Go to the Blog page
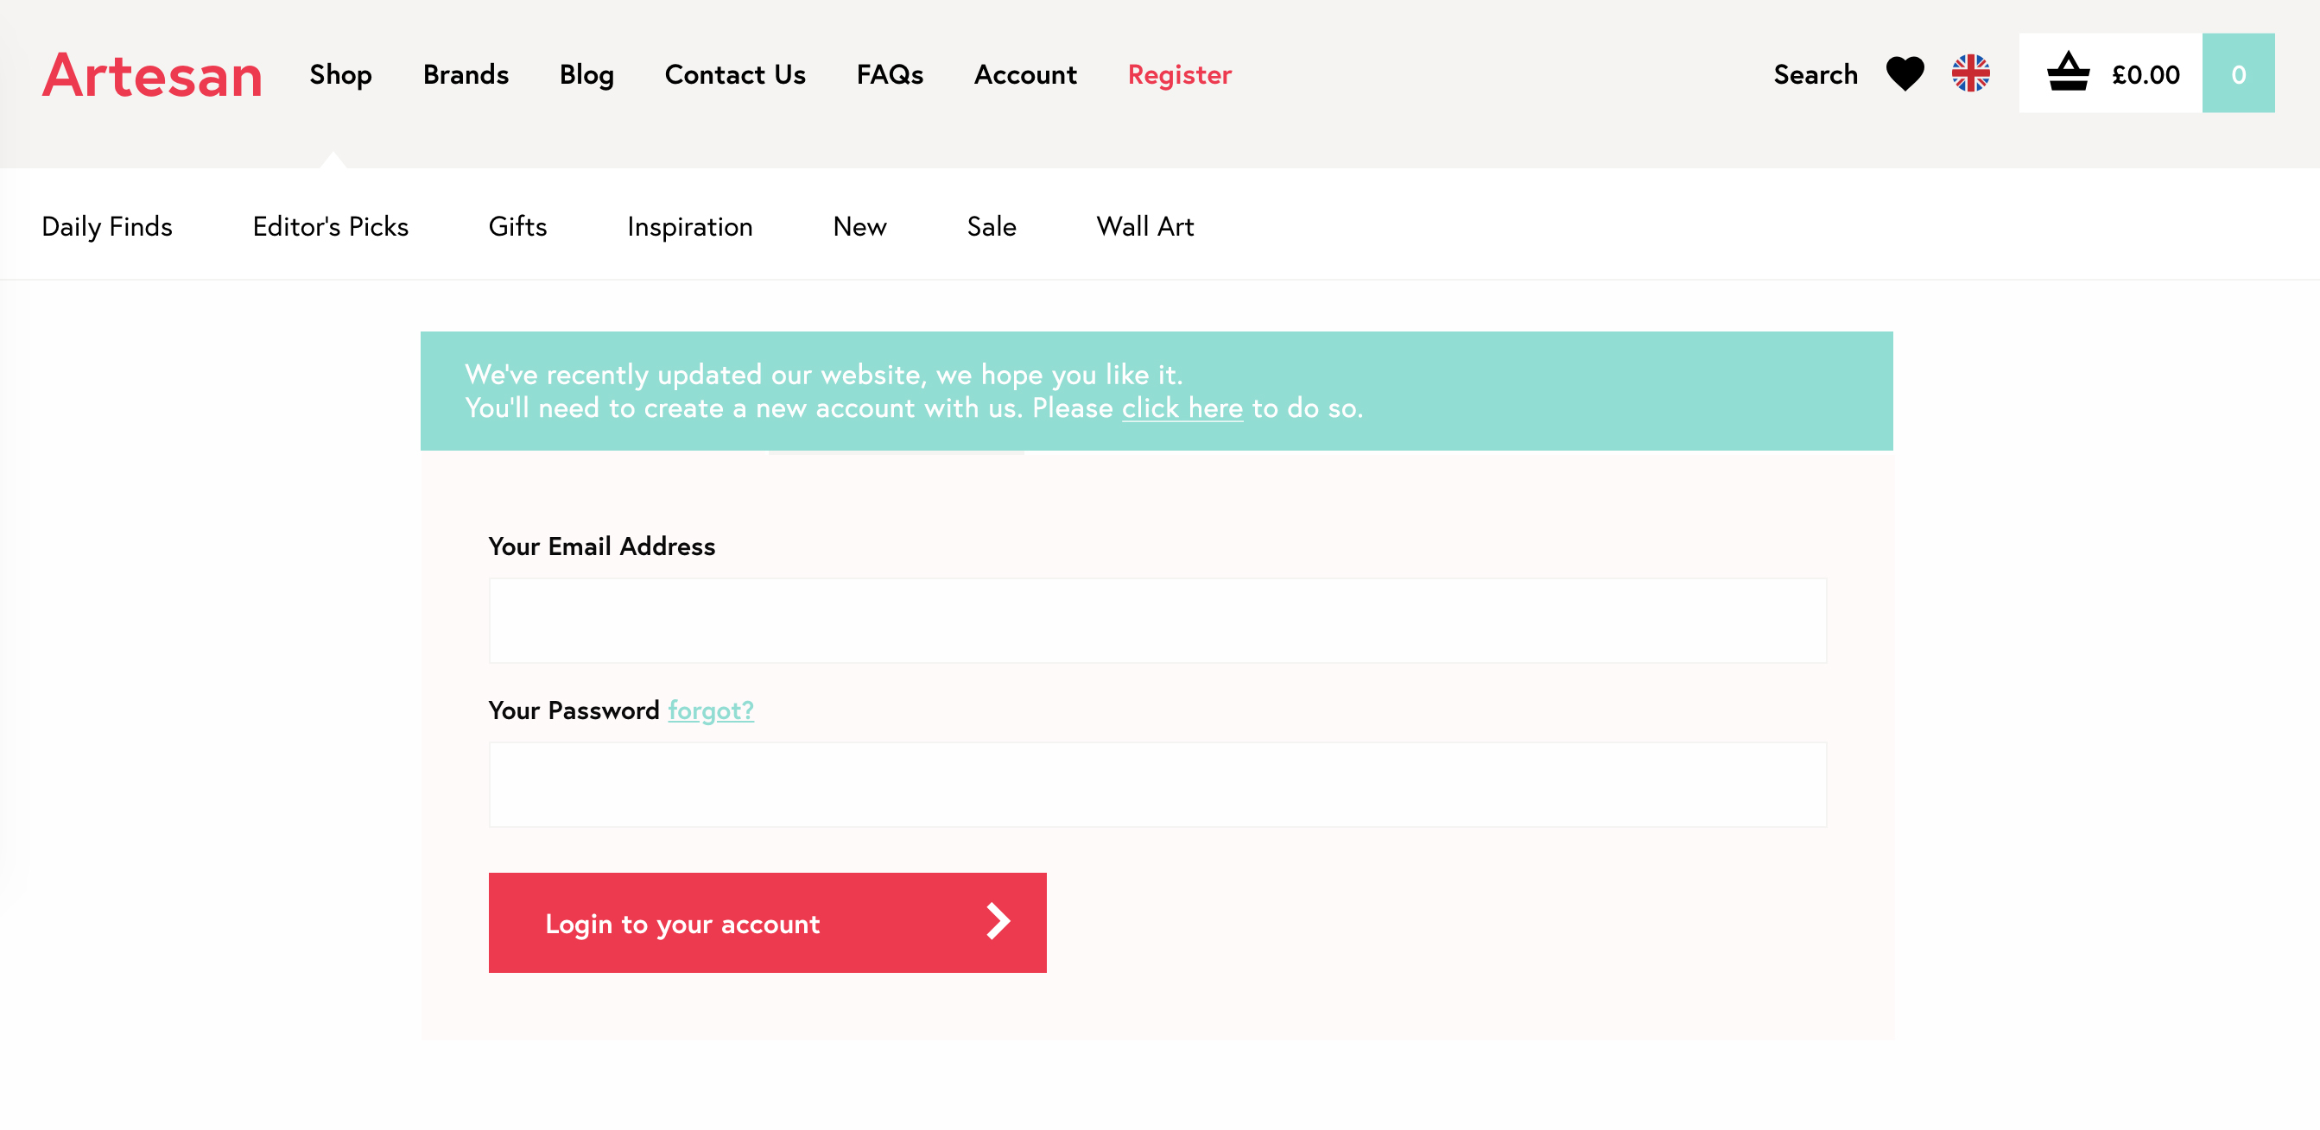2320x1130 pixels. point(586,75)
